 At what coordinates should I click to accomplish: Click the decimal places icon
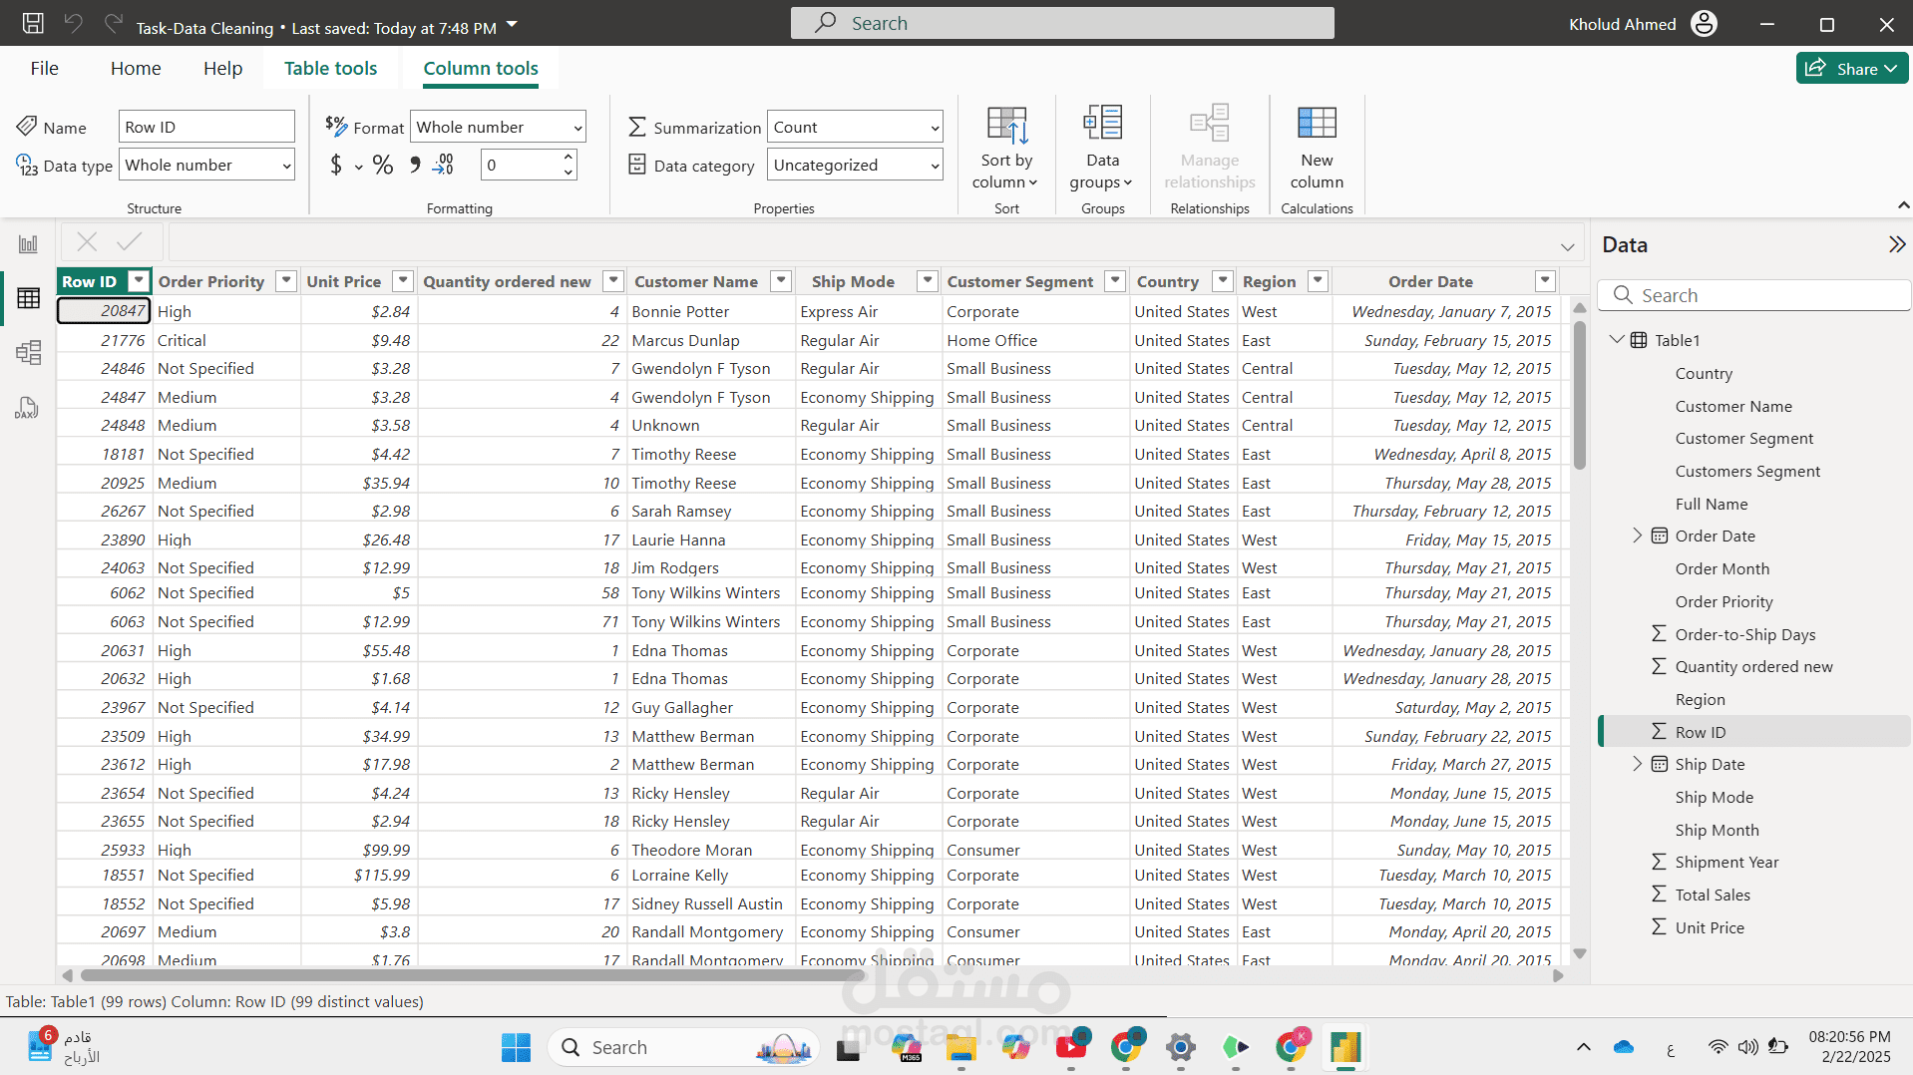point(443,165)
